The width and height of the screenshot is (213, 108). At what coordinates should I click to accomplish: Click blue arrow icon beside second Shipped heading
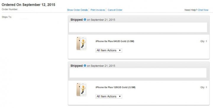click(x=85, y=66)
